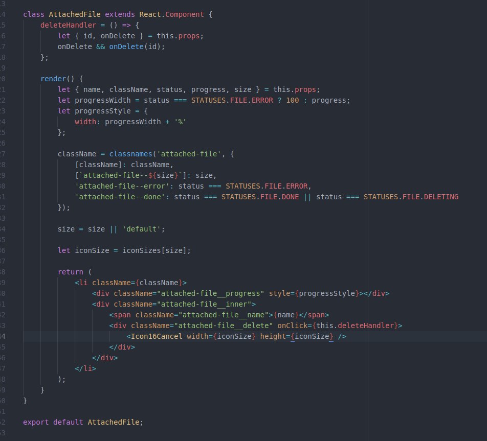Click the opening '<span' tag

click(120, 315)
